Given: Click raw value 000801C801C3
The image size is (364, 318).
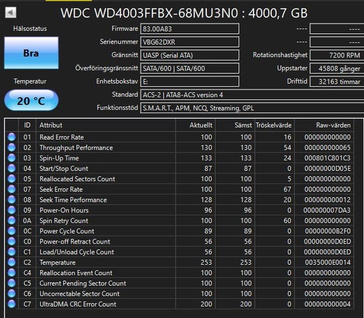Looking at the screenshot, I should [328, 158].
